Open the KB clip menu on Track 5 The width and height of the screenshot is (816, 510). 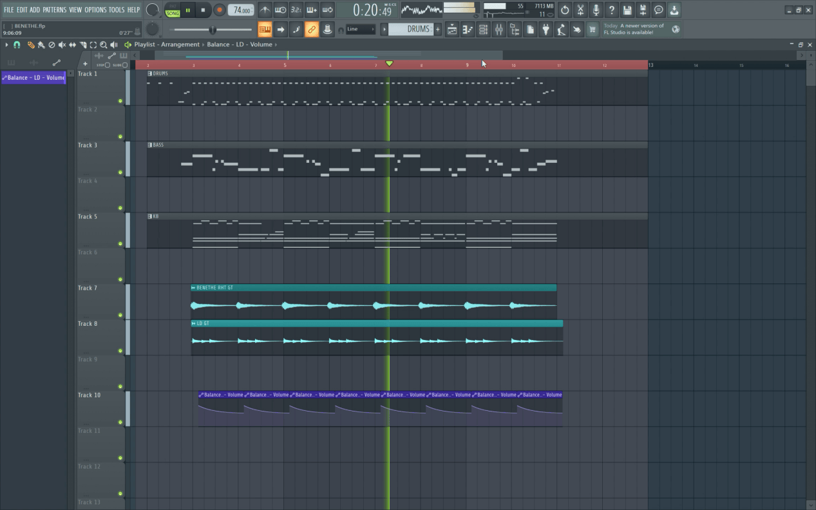pyautogui.click(x=150, y=216)
